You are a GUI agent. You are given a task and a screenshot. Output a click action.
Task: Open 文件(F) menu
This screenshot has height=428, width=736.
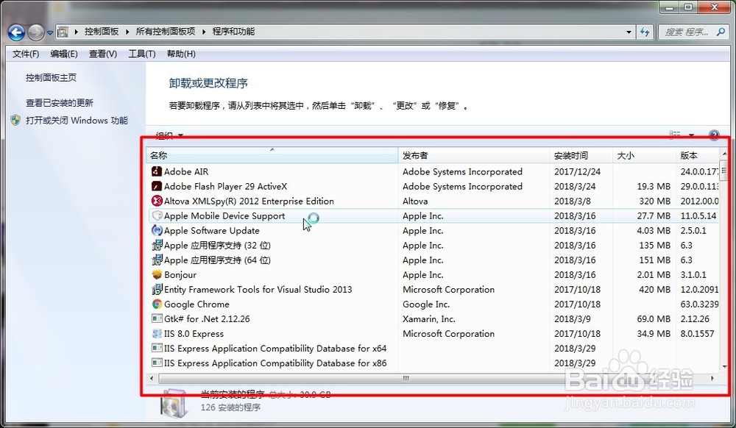pyautogui.click(x=25, y=54)
